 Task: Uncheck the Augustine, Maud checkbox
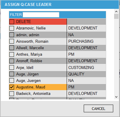12,87
